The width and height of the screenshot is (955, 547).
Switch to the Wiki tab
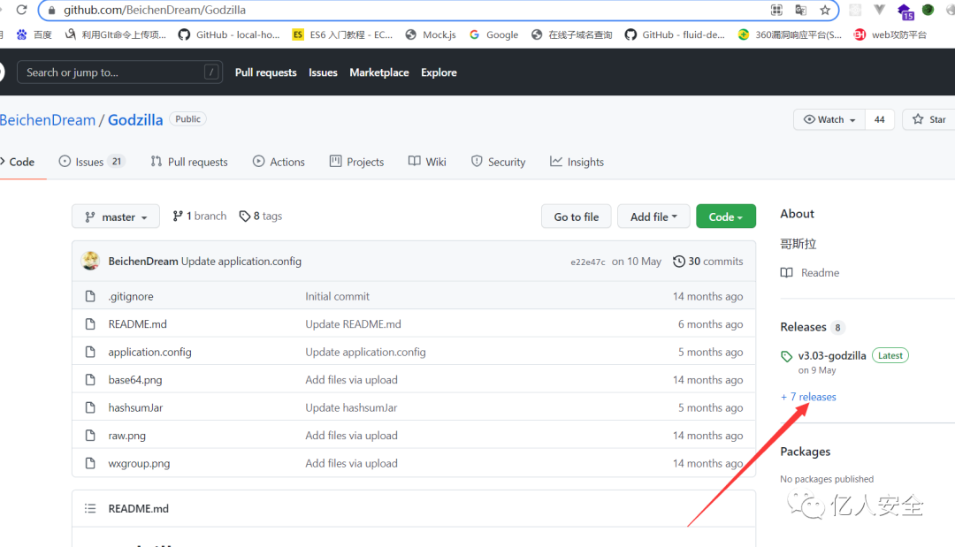tap(428, 162)
